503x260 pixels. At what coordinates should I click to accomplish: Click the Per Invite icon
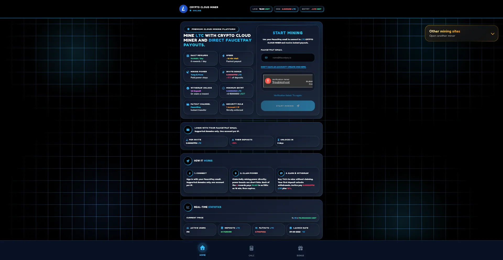point(187,140)
